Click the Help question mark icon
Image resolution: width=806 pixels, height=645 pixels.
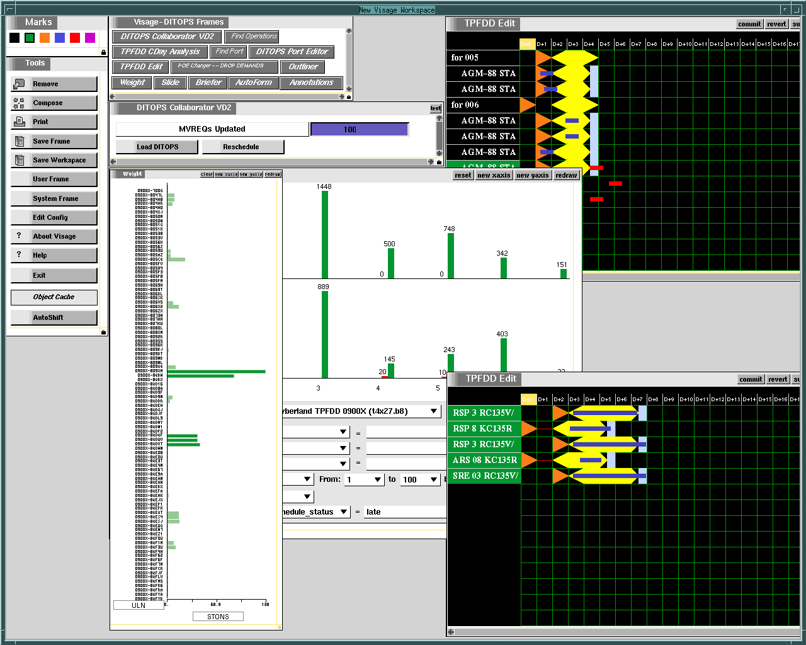tap(19, 254)
